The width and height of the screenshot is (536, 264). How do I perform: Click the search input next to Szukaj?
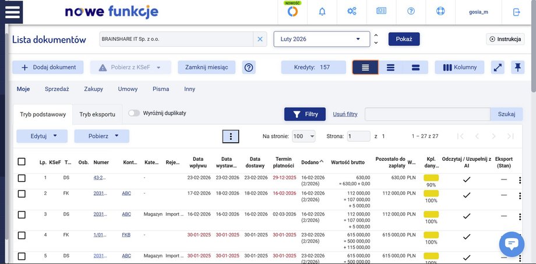pyautogui.click(x=427, y=114)
